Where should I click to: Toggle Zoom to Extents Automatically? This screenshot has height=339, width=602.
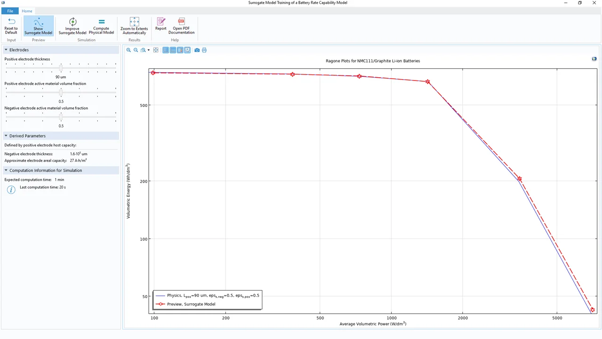134,26
